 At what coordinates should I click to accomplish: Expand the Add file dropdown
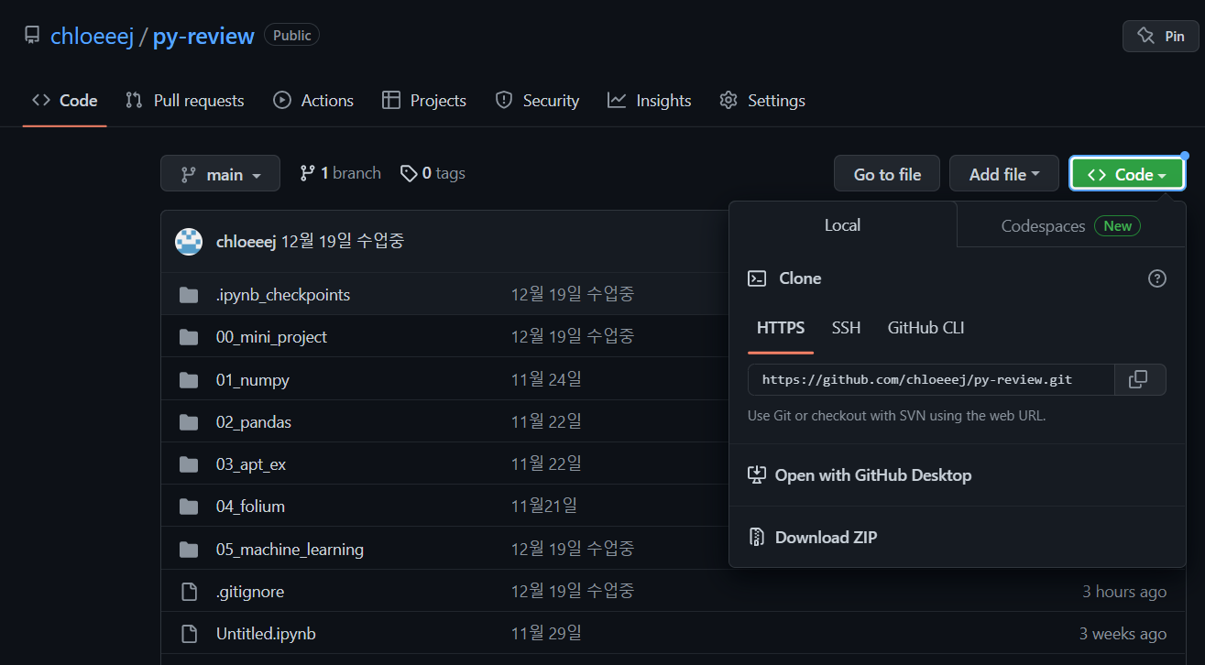coord(1004,174)
